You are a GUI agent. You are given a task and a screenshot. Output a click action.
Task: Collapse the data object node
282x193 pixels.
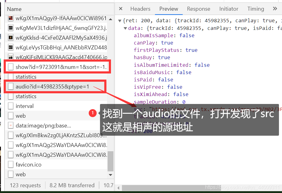125,28
